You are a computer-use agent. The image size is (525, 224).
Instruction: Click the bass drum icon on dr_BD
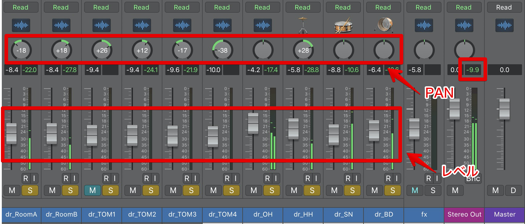[384, 25]
